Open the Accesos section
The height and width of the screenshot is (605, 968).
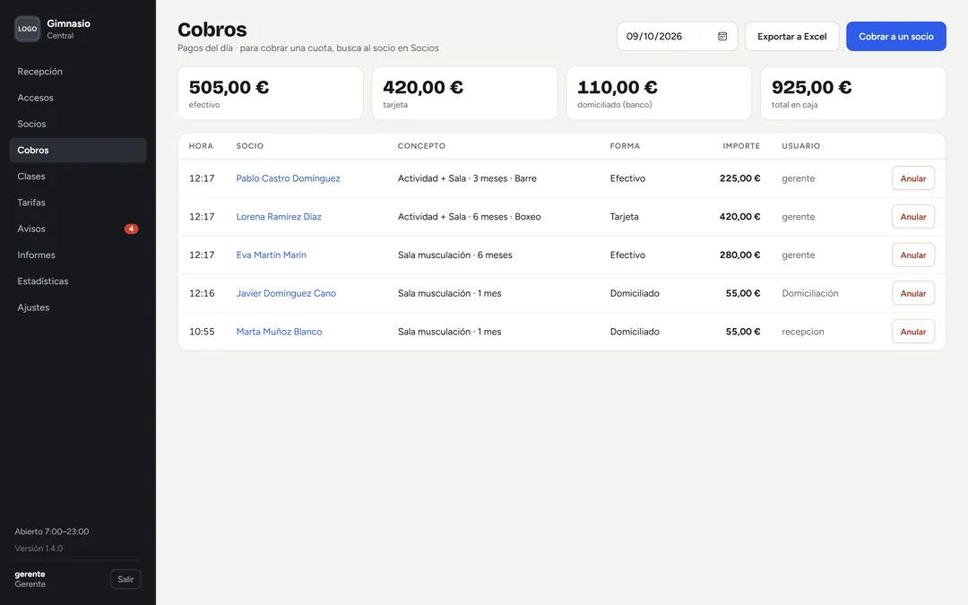click(x=78, y=98)
